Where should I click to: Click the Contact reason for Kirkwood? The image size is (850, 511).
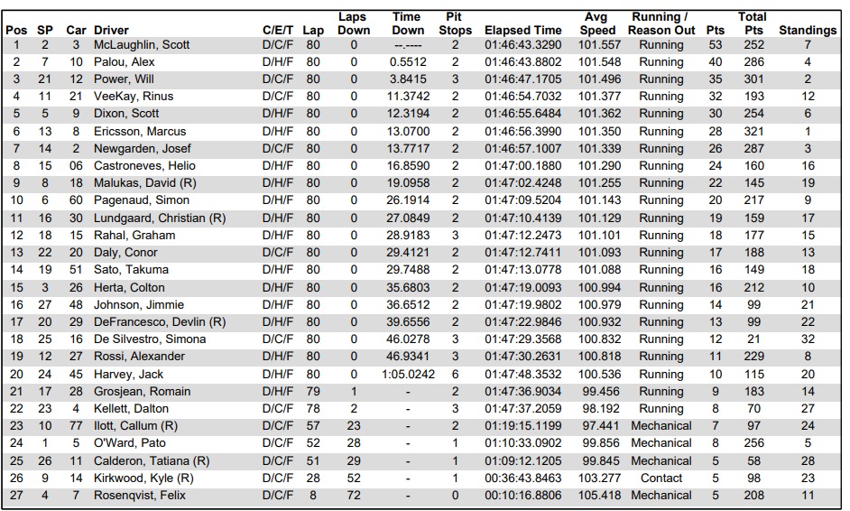click(661, 478)
